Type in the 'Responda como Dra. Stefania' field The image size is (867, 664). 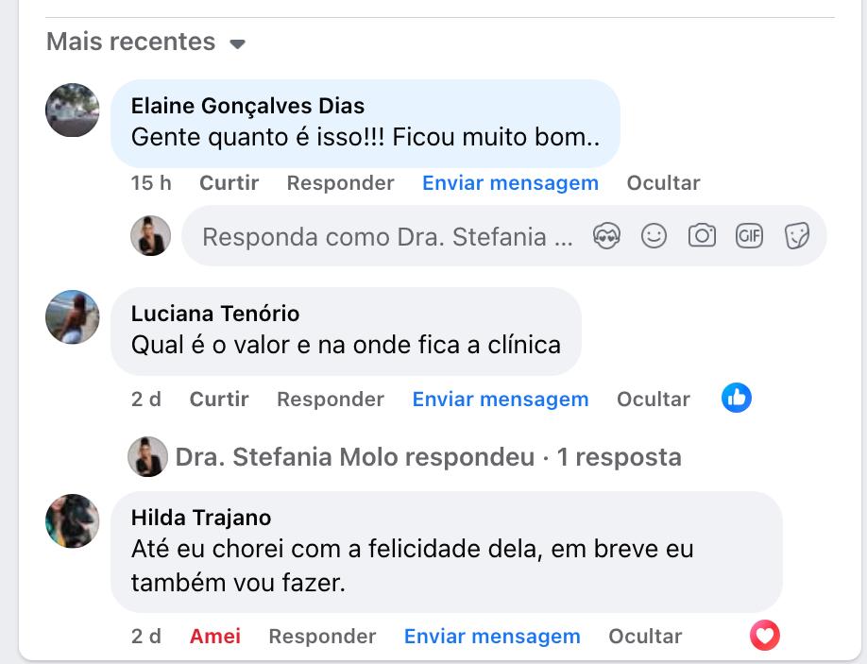[387, 236]
